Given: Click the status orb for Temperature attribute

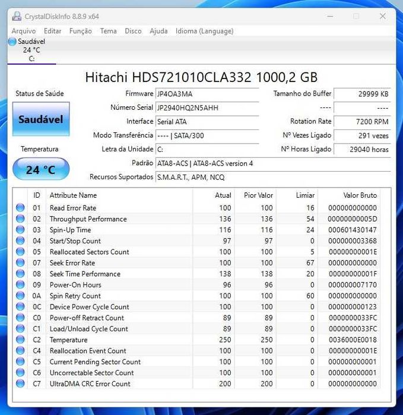Looking at the screenshot, I should pyautogui.click(x=20, y=340).
